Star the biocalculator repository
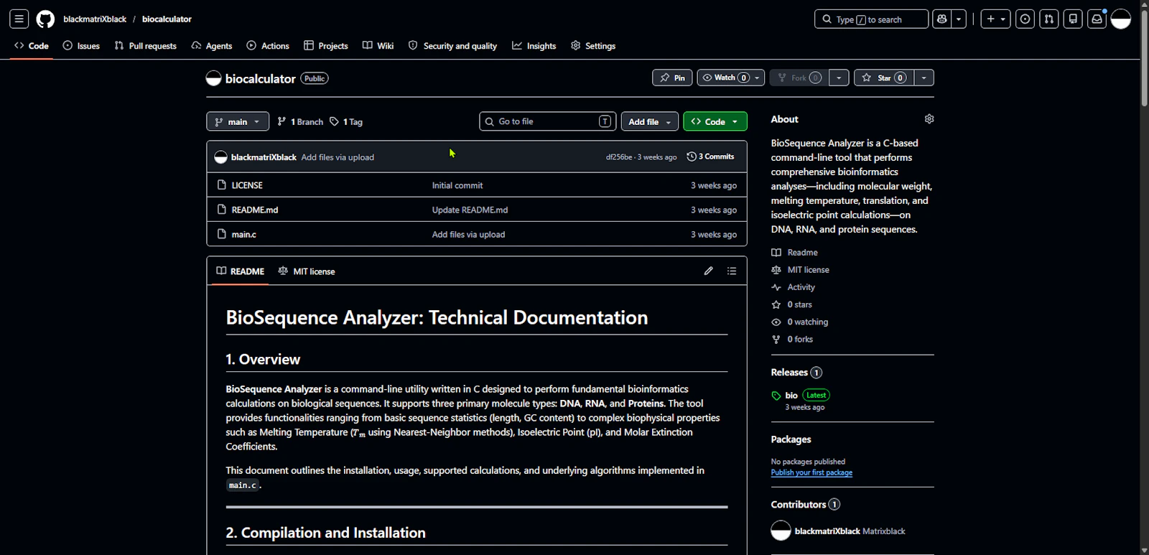Screen dimensions: 1149x555 click(884, 78)
